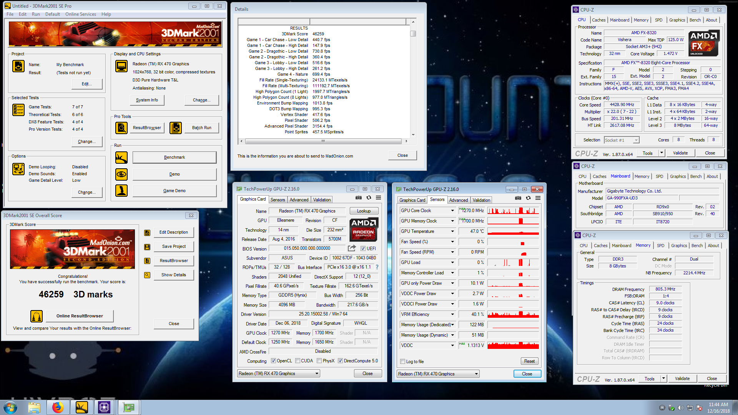Viewport: 738px width, 415px height.
Task: Click the 3DMark2001 banner in Overall Score window
Action: point(72,249)
